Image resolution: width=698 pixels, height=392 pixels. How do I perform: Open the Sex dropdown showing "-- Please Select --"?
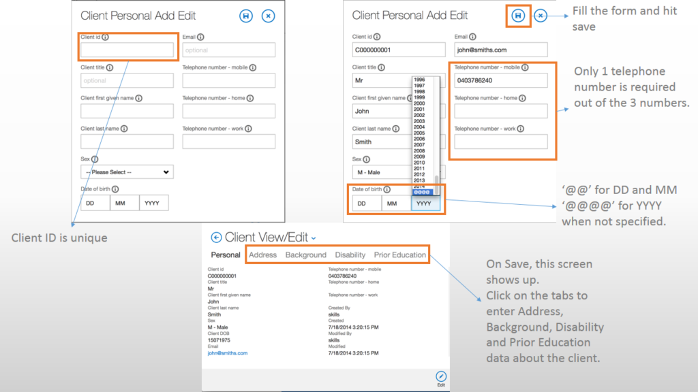pos(127,172)
